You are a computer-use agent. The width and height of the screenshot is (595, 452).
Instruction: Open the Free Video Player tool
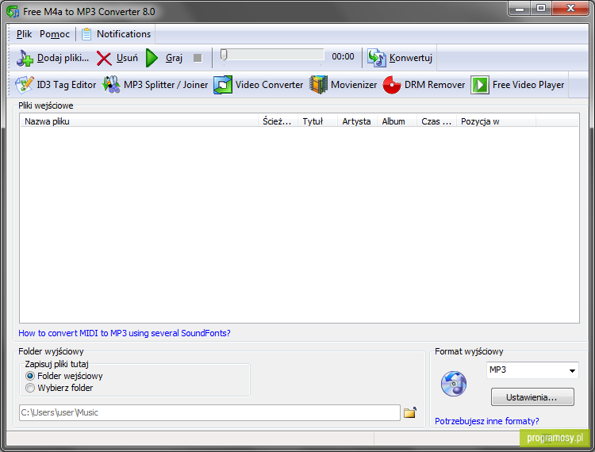pyautogui.click(x=517, y=85)
